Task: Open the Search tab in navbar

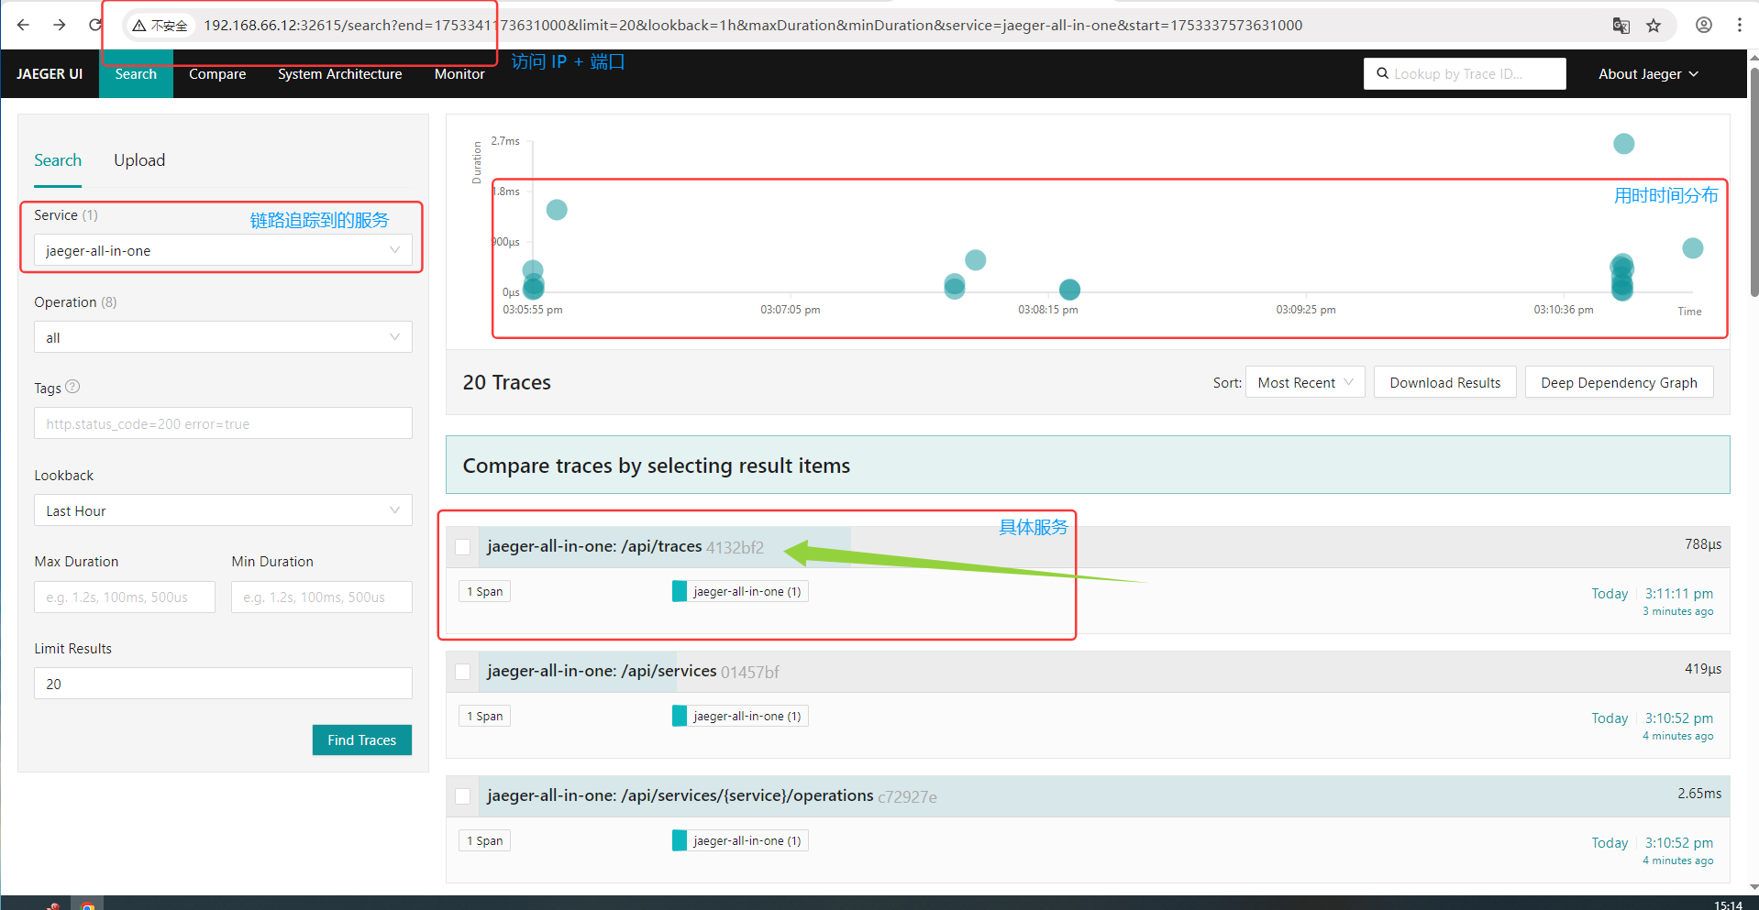Action: pyautogui.click(x=136, y=74)
